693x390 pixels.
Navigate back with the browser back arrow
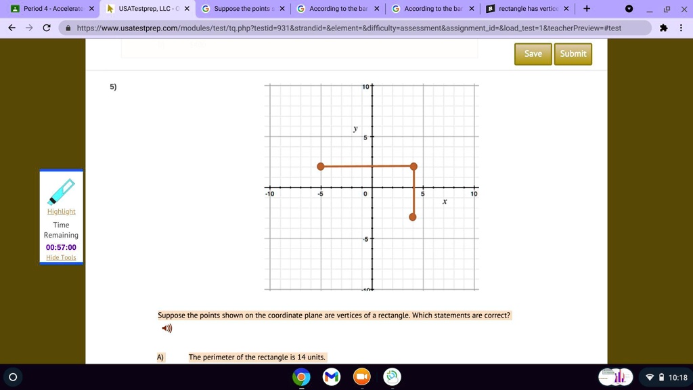11,28
